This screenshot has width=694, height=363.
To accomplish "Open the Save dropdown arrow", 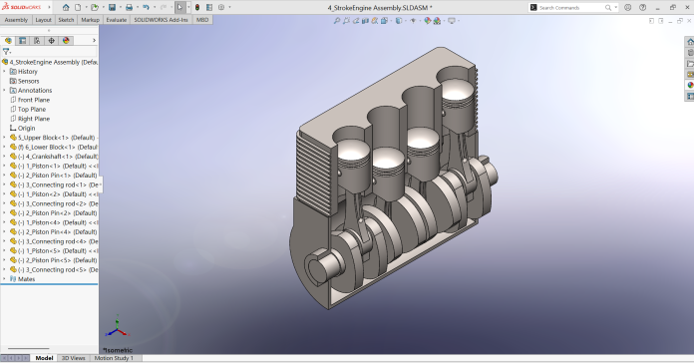I will click(x=120, y=8).
